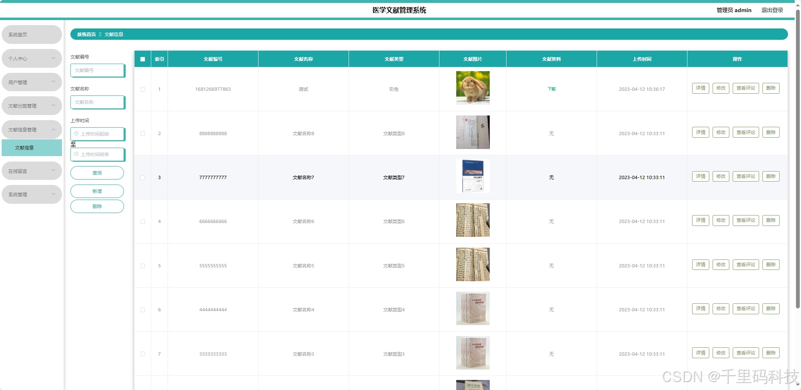Screen dimensions: 801x390
Task: Open the blue book thumbnail for 文献名称7
Action: 473,176
